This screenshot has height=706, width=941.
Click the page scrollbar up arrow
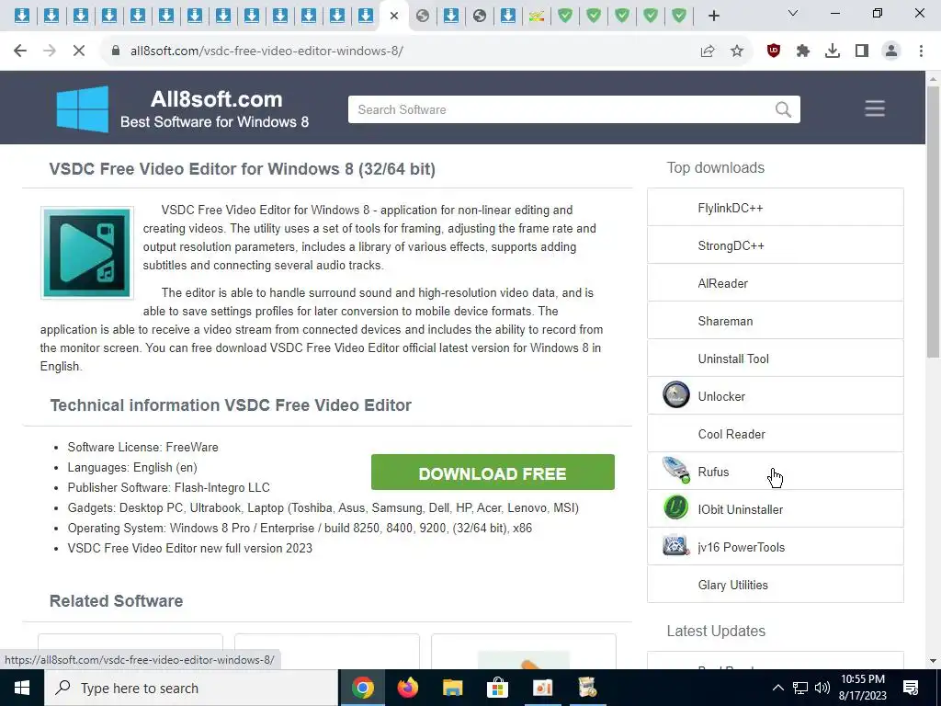pos(934,79)
